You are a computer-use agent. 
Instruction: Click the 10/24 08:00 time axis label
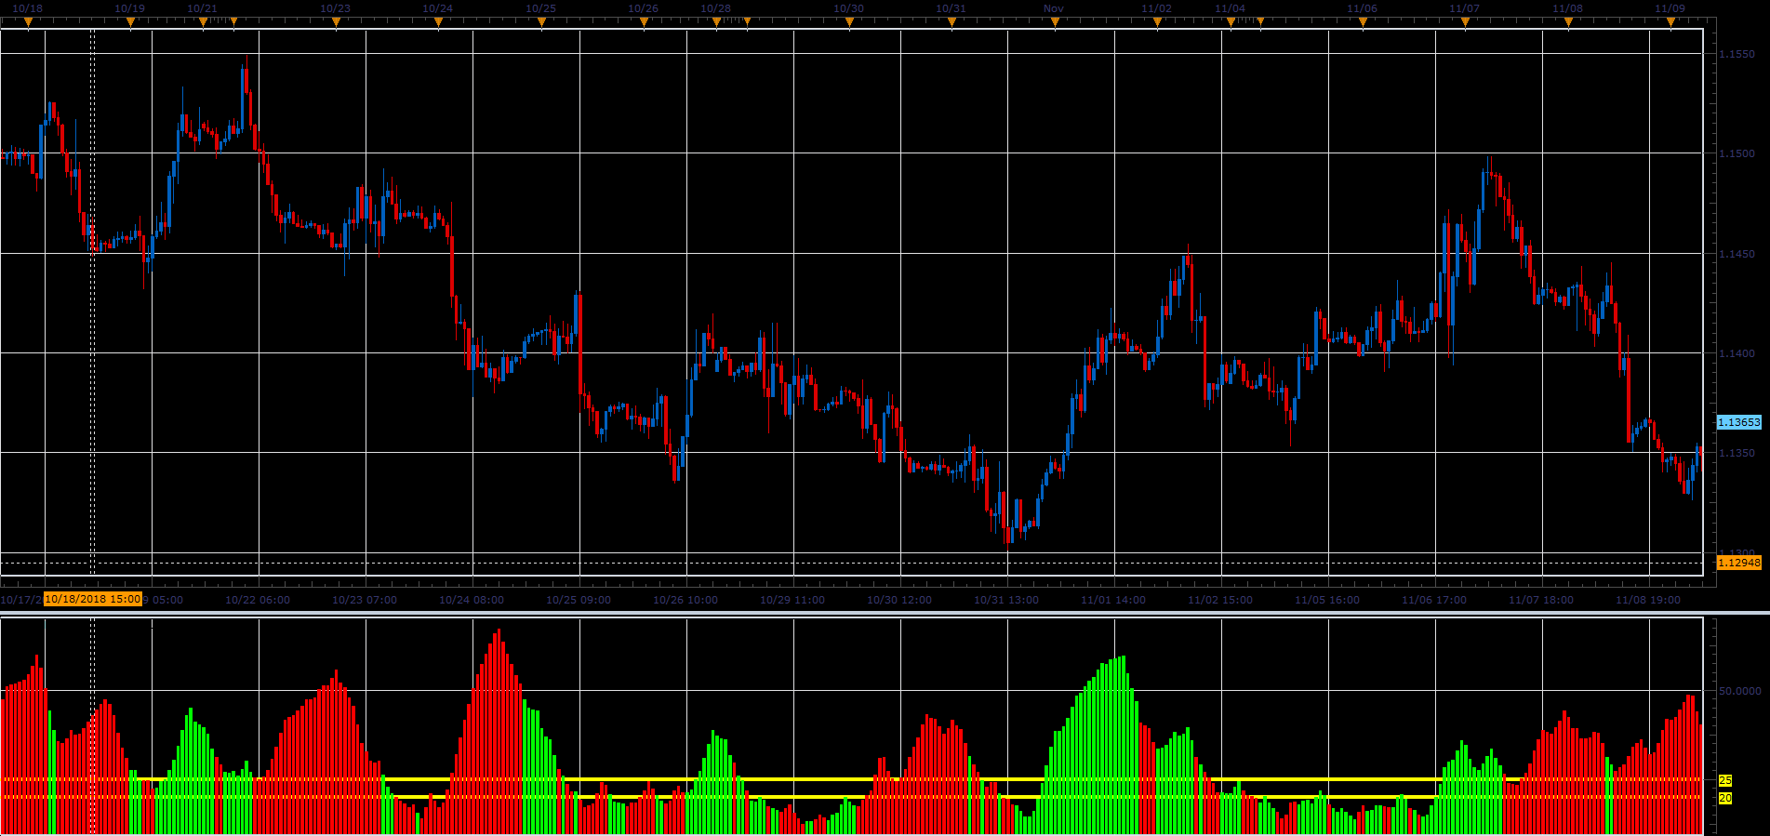[472, 600]
